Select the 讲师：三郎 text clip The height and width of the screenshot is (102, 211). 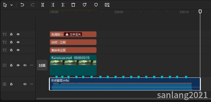pos(73,42)
